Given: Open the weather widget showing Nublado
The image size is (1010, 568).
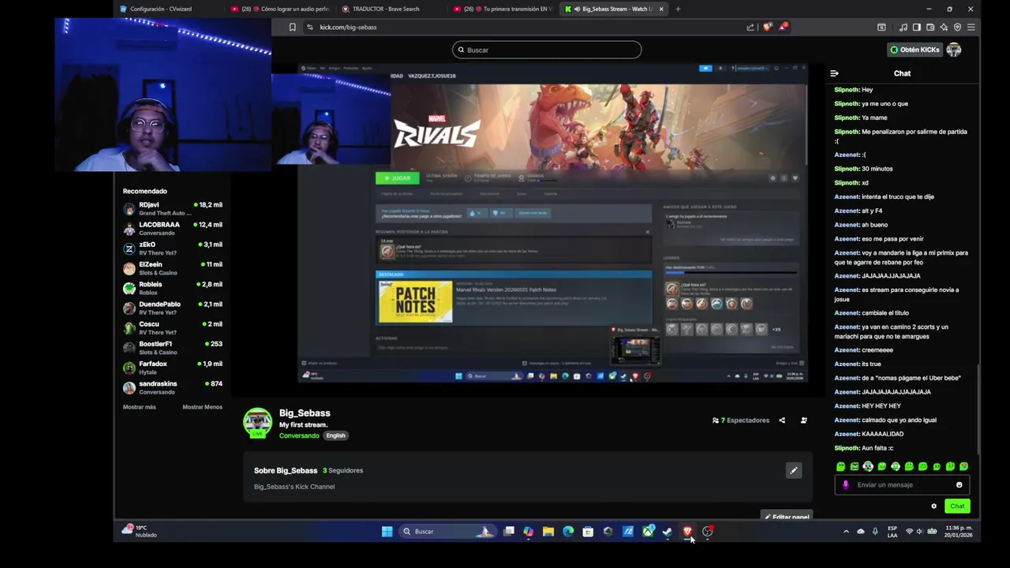Looking at the screenshot, I should [x=140, y=532].
